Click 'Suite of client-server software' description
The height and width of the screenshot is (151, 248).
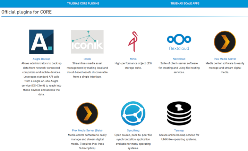click(179, 68)
